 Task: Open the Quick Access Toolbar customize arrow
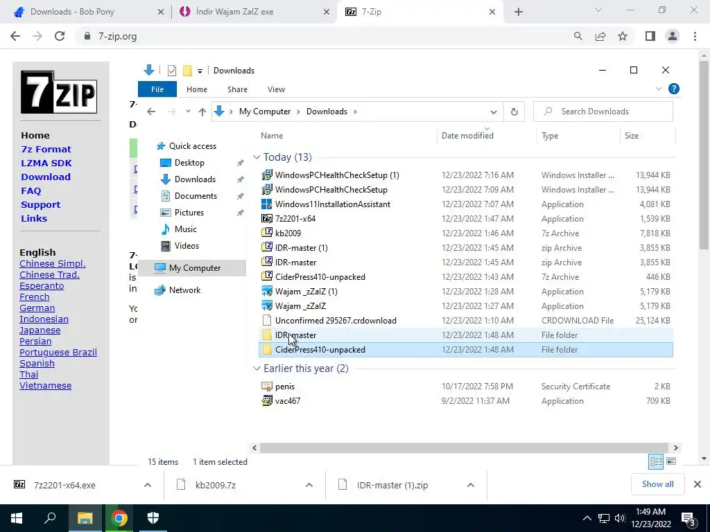(200, 71)
